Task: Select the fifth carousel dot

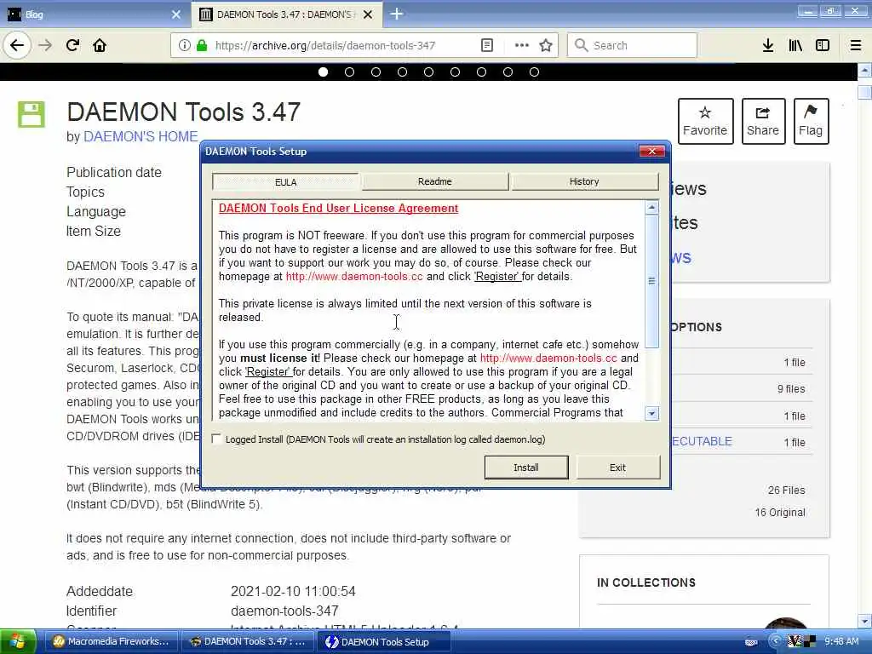Action: (x=429, y=72)
